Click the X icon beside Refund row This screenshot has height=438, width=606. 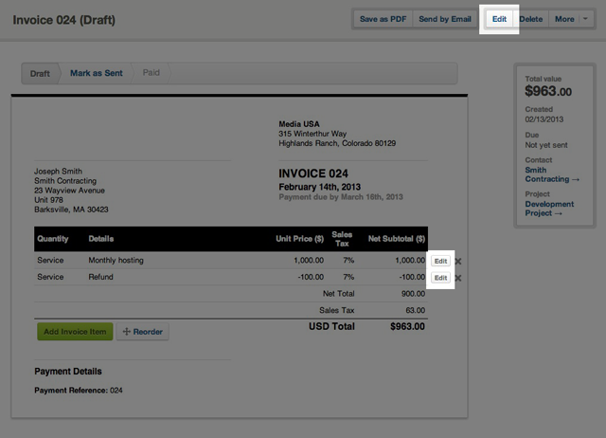[x=458, y=278]
